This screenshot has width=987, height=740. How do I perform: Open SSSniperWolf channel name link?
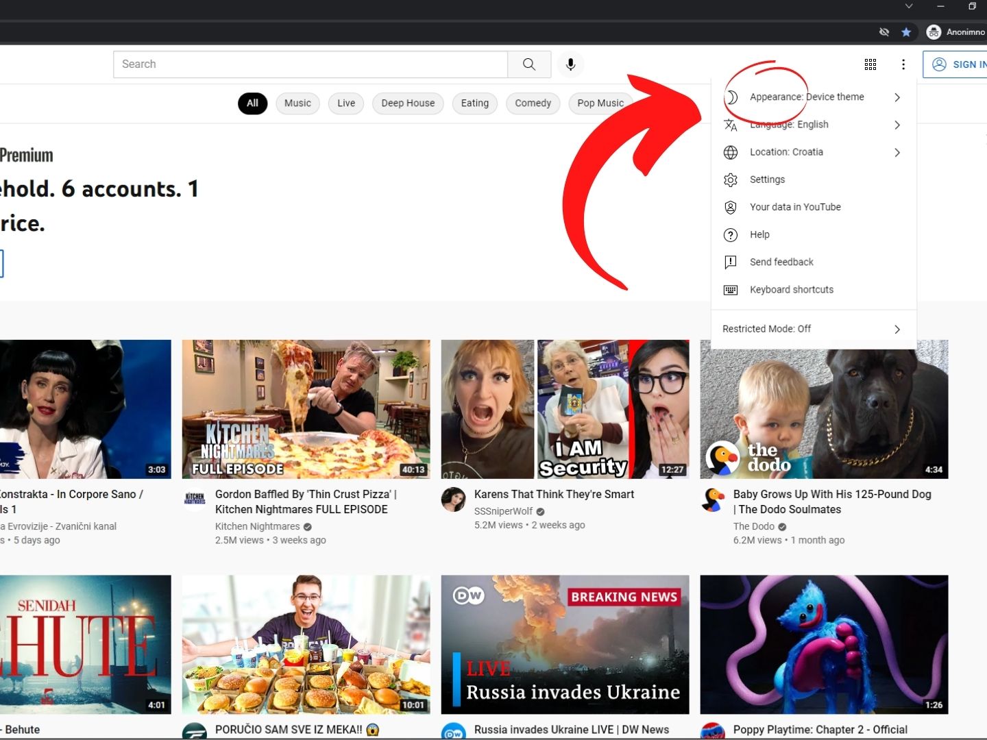click(x=503, y=511)
